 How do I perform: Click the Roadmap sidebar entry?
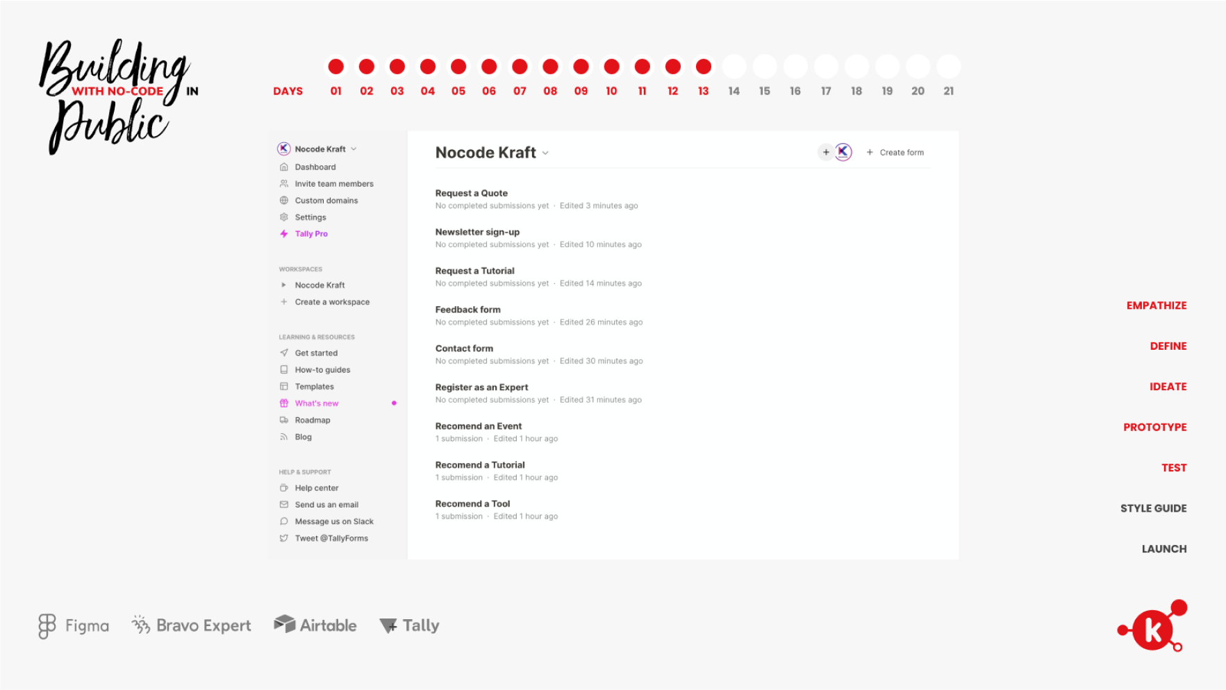point(313,420)
